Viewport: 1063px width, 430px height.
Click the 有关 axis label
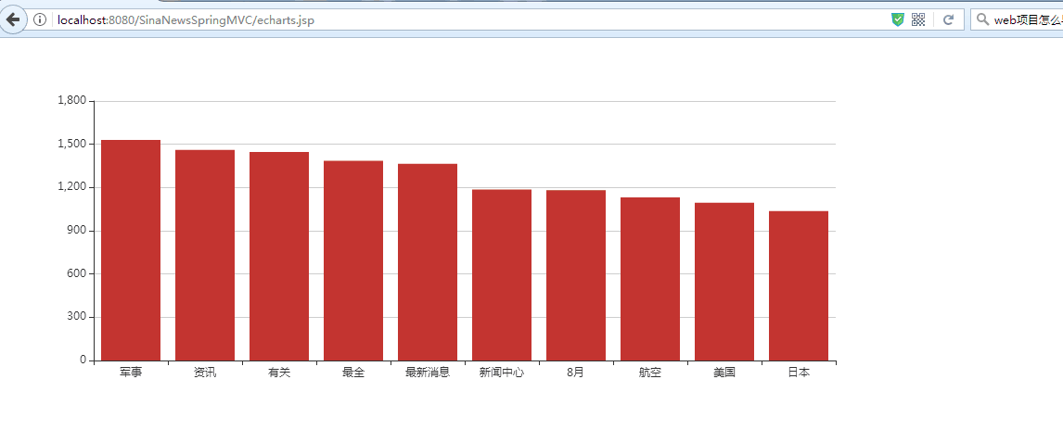(279, 373)
